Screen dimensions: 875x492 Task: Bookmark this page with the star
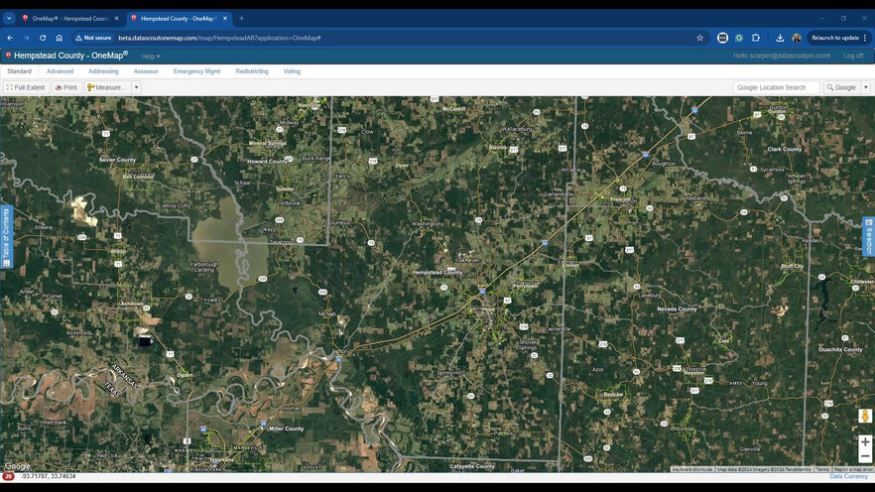pos(699,38)
